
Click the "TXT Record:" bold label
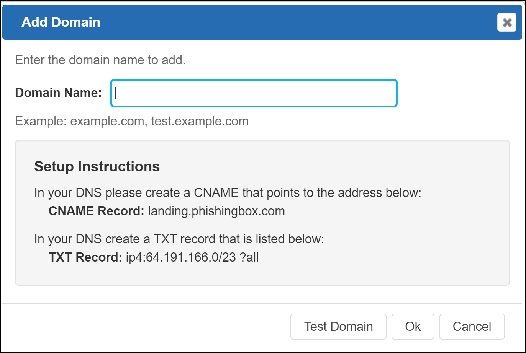pos(85,257)
